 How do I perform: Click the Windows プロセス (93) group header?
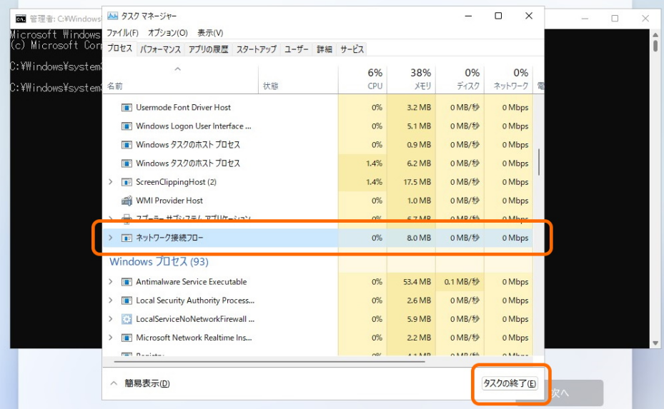pyautogui.click(x=159, y=262)
